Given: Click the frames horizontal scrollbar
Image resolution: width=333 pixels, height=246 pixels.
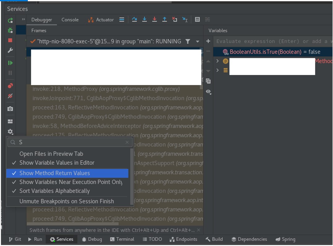Looking at the screenshot, I should click(73, 224).
